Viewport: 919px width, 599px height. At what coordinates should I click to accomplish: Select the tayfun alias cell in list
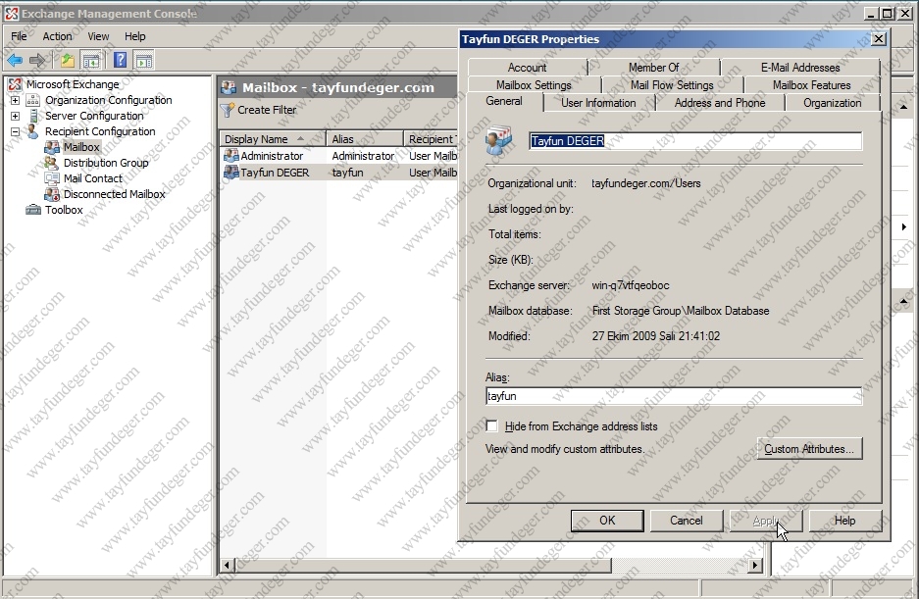(347, 173)
